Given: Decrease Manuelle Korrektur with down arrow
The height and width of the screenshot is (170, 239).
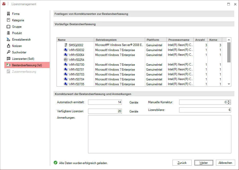Looking at the screenshot, I should click(x=229, y=103).
